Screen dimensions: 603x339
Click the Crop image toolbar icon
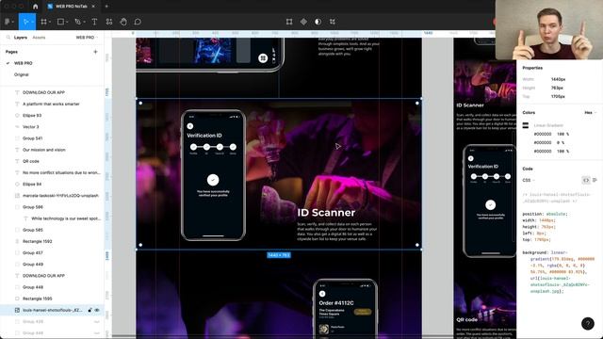(333, 22)
